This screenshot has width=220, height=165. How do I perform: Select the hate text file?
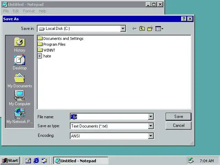pyautogui.click(x=44, y=56)
